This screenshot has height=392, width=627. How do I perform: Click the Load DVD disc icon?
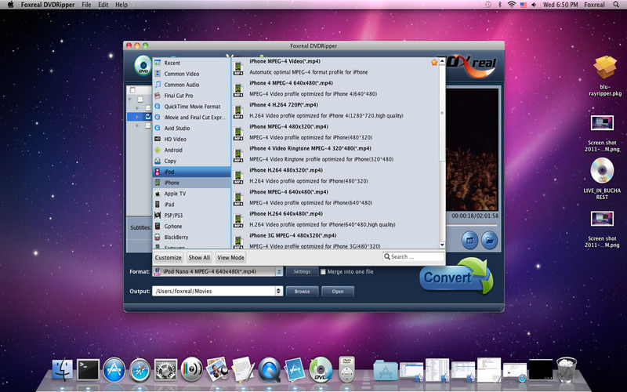[x=143, y=66]
